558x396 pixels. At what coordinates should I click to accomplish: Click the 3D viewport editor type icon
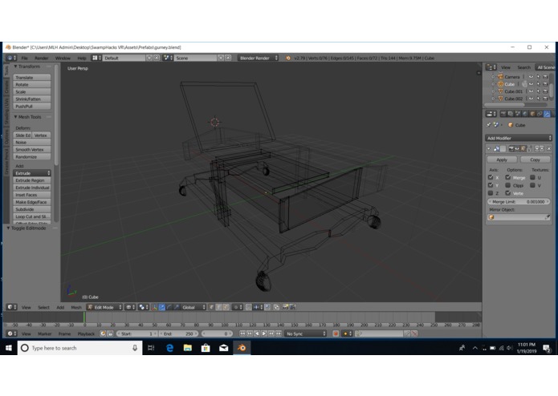coord(11,307)
